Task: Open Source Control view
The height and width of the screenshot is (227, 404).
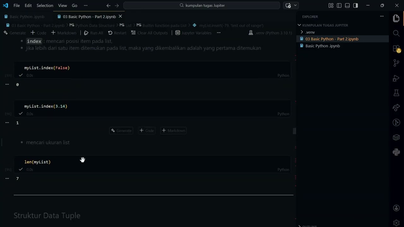Action: click(x=396, y=63)
